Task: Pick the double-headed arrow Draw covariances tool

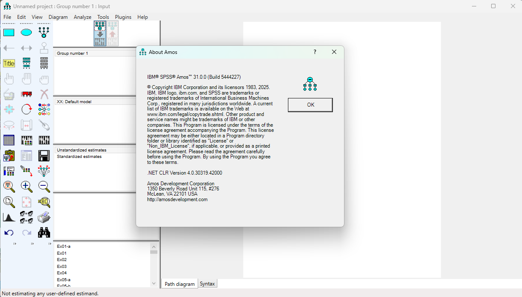Action: click(27, 48)
